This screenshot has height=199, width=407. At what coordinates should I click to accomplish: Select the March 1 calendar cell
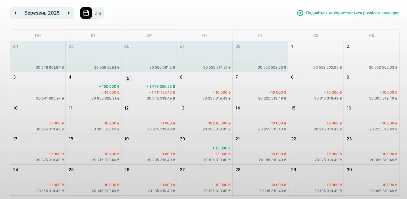coord(316,56)
